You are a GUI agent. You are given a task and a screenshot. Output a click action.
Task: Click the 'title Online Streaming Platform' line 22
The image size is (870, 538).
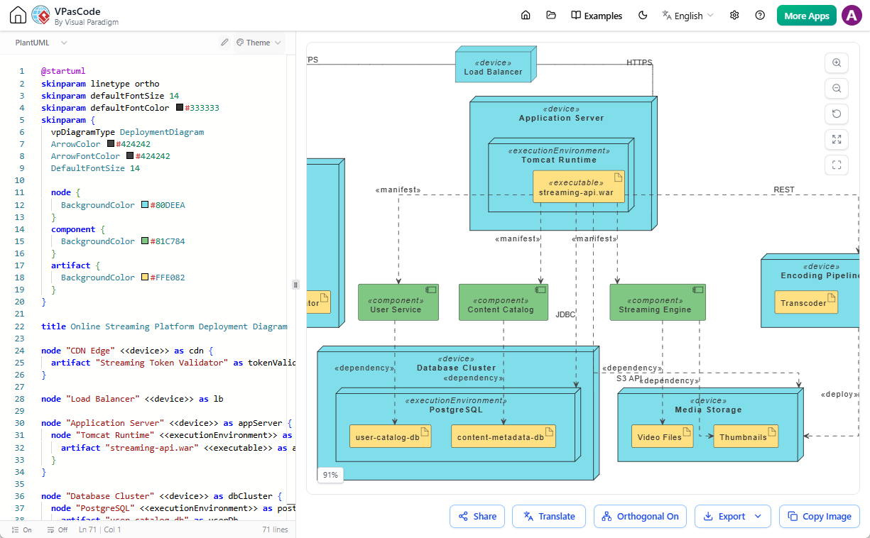[164, 326]
